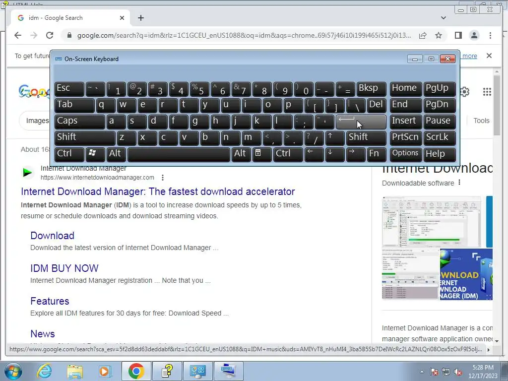Click the site lock icon in address bar
Viewport: 508px width, 381px height.
click(x=69, y=35)
